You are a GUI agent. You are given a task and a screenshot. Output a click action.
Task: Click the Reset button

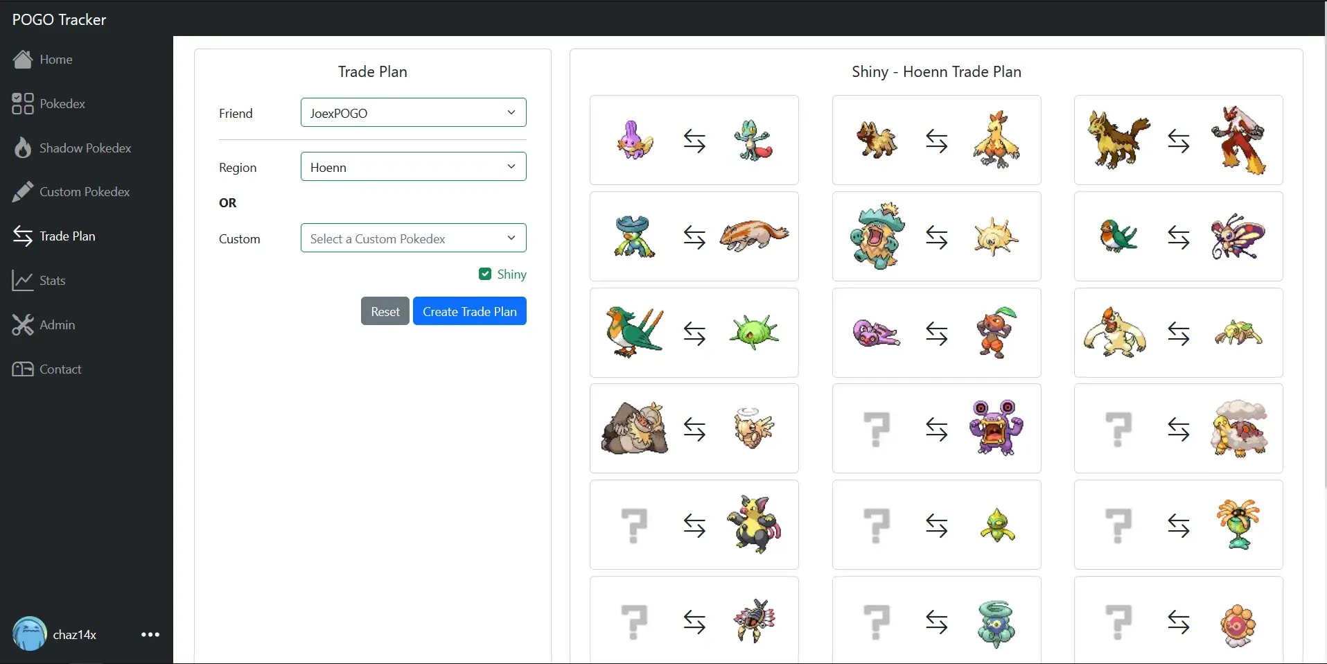[385, 311]
